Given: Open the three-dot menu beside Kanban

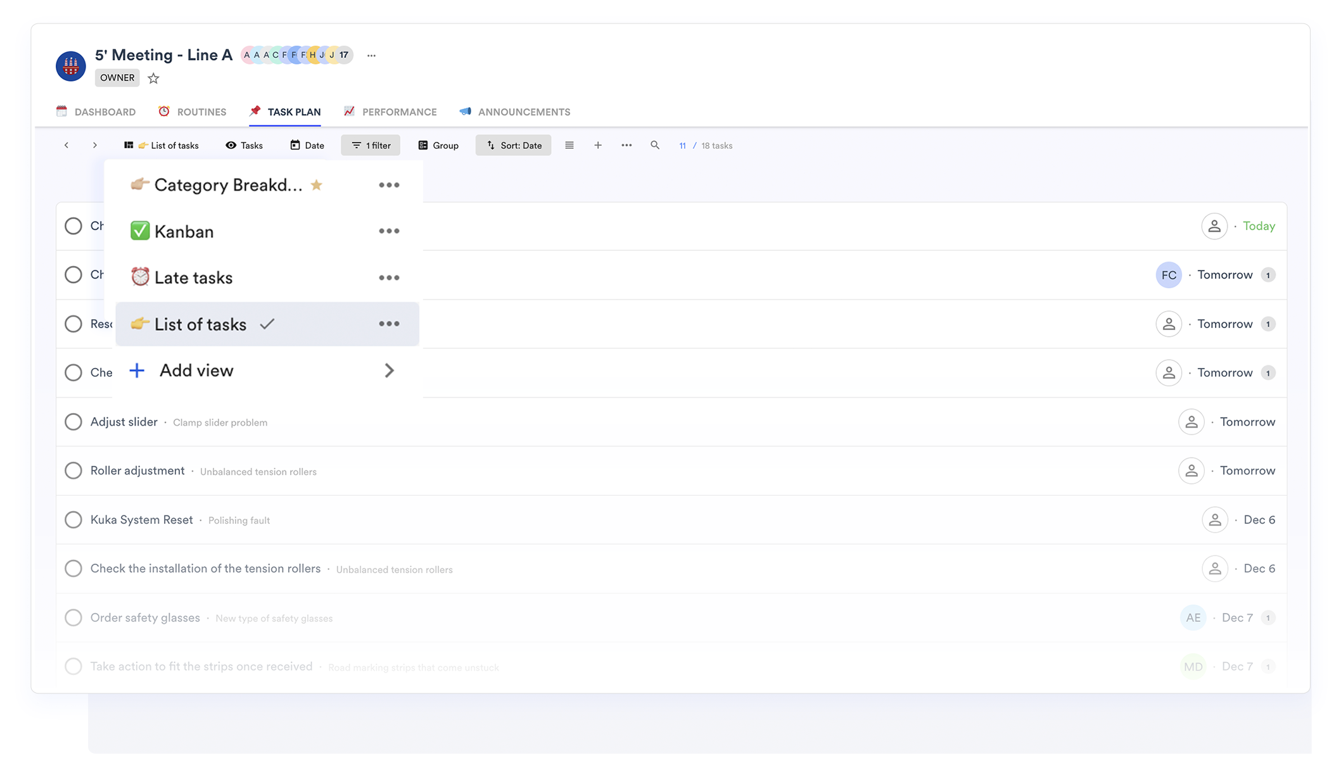Looking at the screenshot, I should pyautogui.click(x=389, y=231).
